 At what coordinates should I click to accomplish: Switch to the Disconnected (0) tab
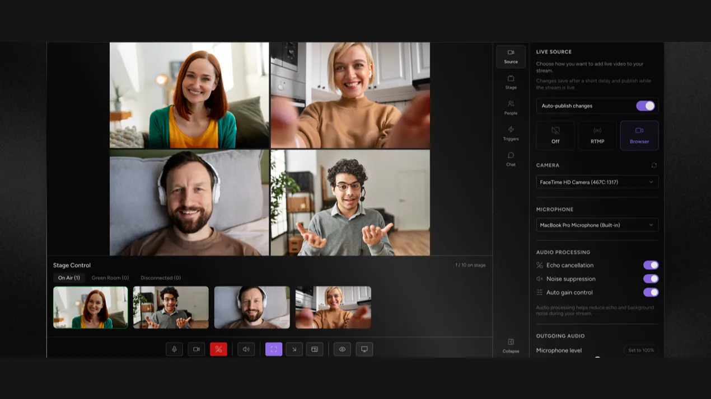pos(161,278)
